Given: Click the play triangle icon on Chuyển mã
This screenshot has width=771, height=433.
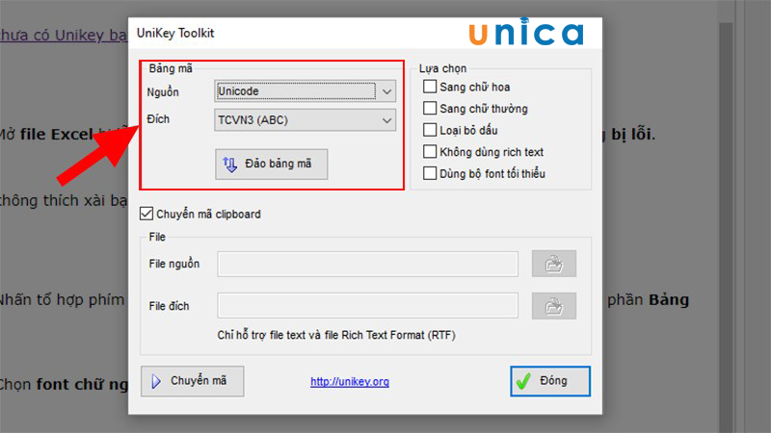Looking at the screenshot, I should coord(156,381).
